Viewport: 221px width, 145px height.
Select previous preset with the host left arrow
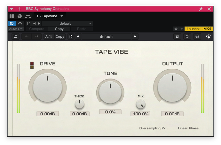35,24
